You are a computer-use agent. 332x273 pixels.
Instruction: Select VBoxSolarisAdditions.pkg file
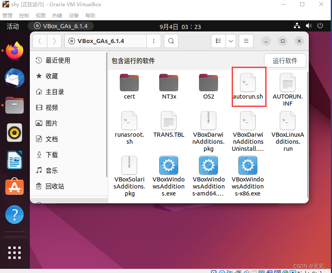pyautogui.click(x=129, y=176)
